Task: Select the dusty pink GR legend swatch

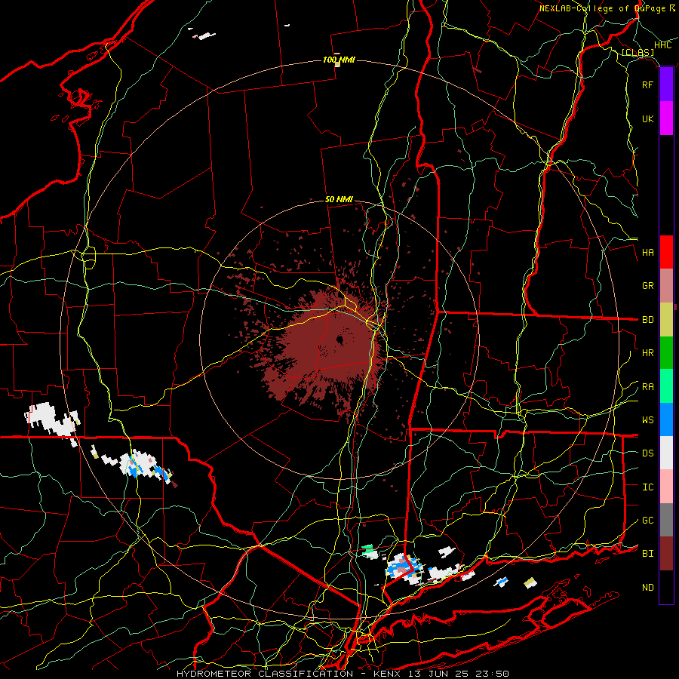Action: click(x=666, y=286)
